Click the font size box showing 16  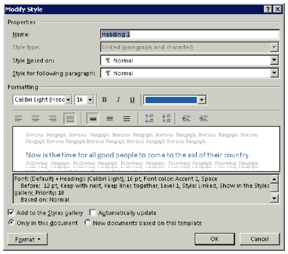click(x=81, y=100)
